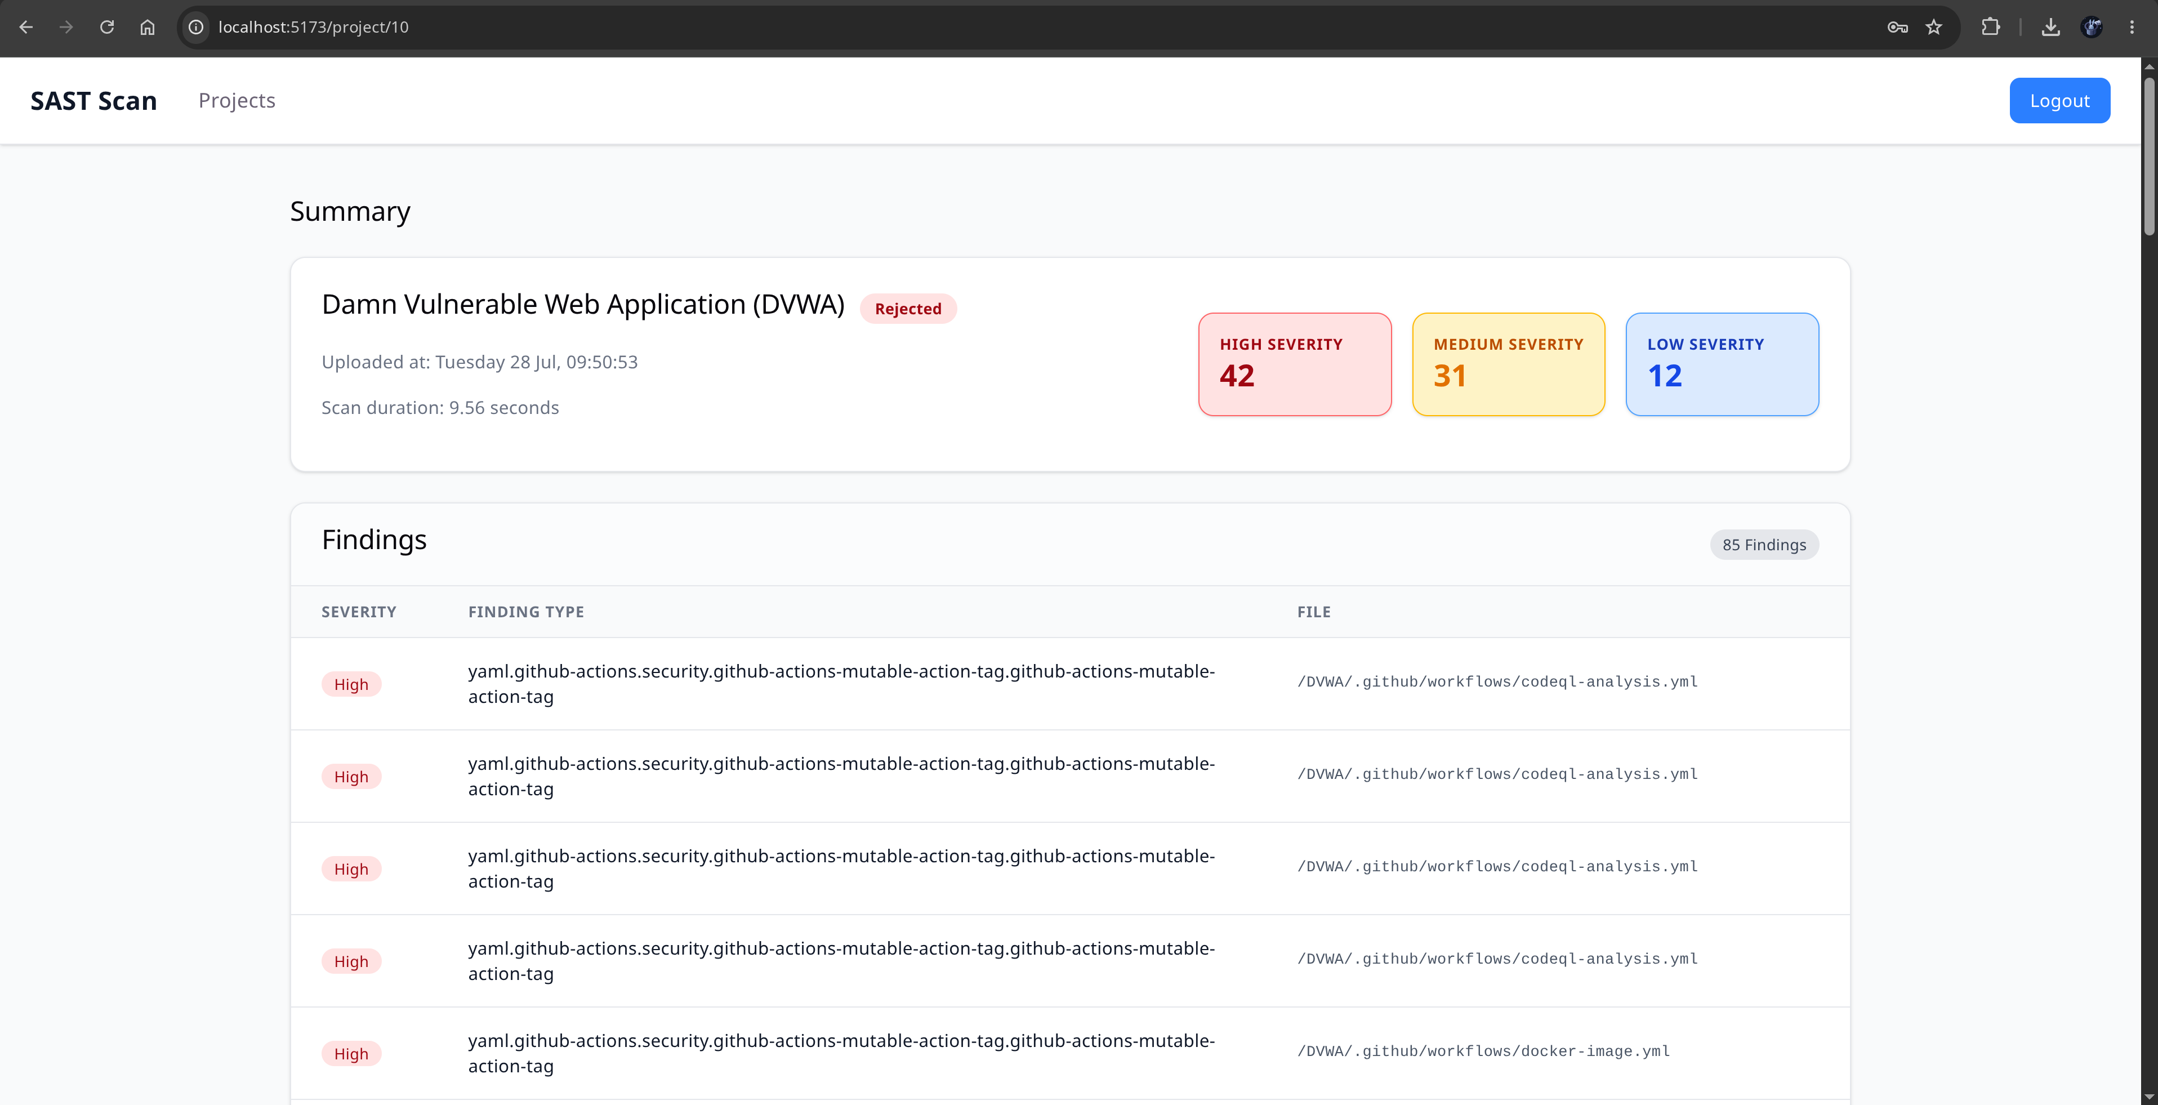2158x1105 pixels.
Task: Click the Severity column header
Action: [x=359, y=612]
